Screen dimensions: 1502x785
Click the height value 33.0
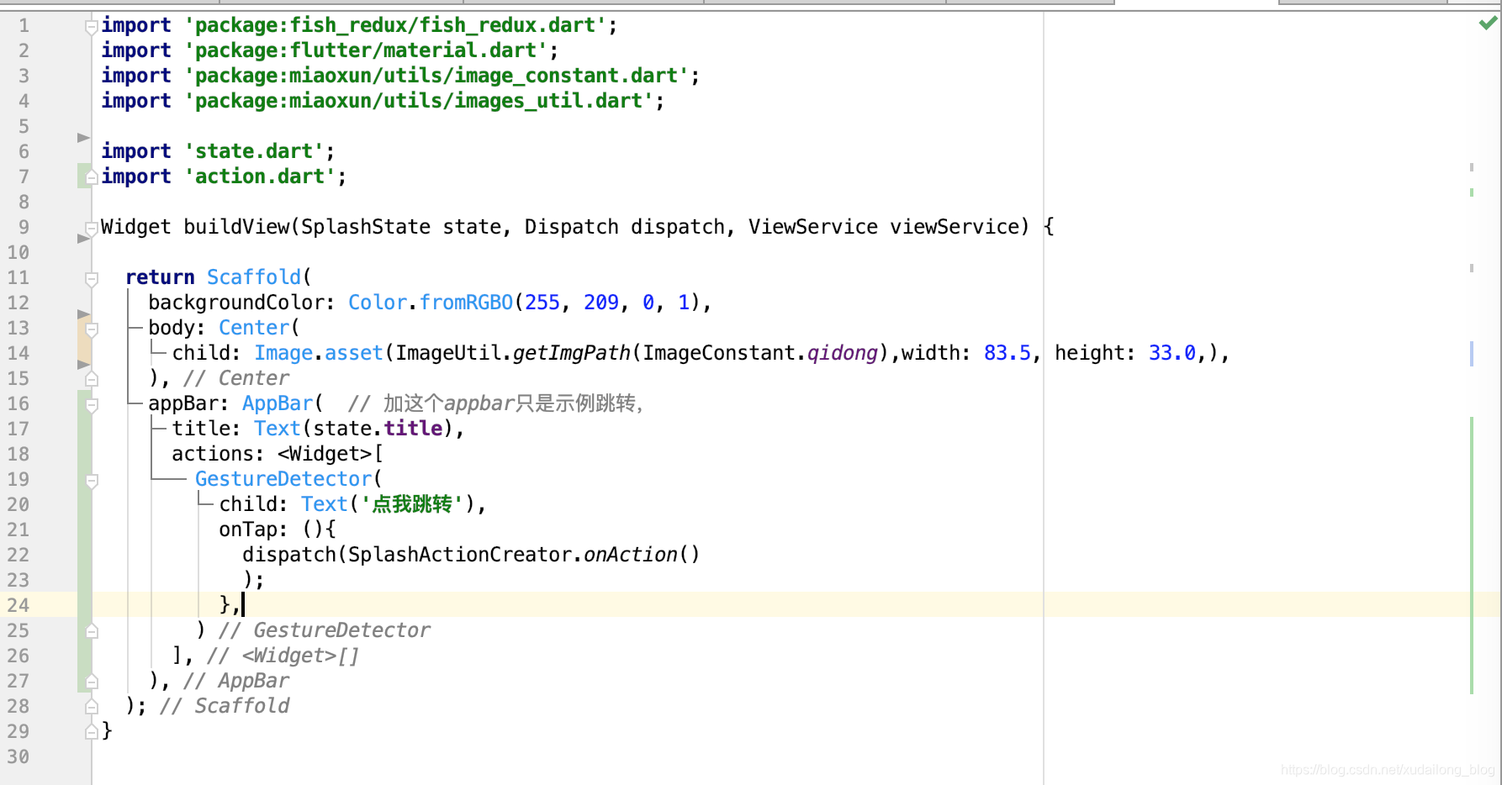click(1172, 353)
